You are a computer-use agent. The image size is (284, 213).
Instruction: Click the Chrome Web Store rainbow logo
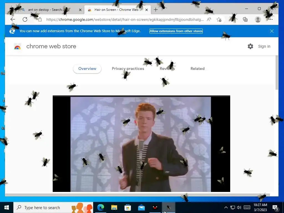point(17,47)
